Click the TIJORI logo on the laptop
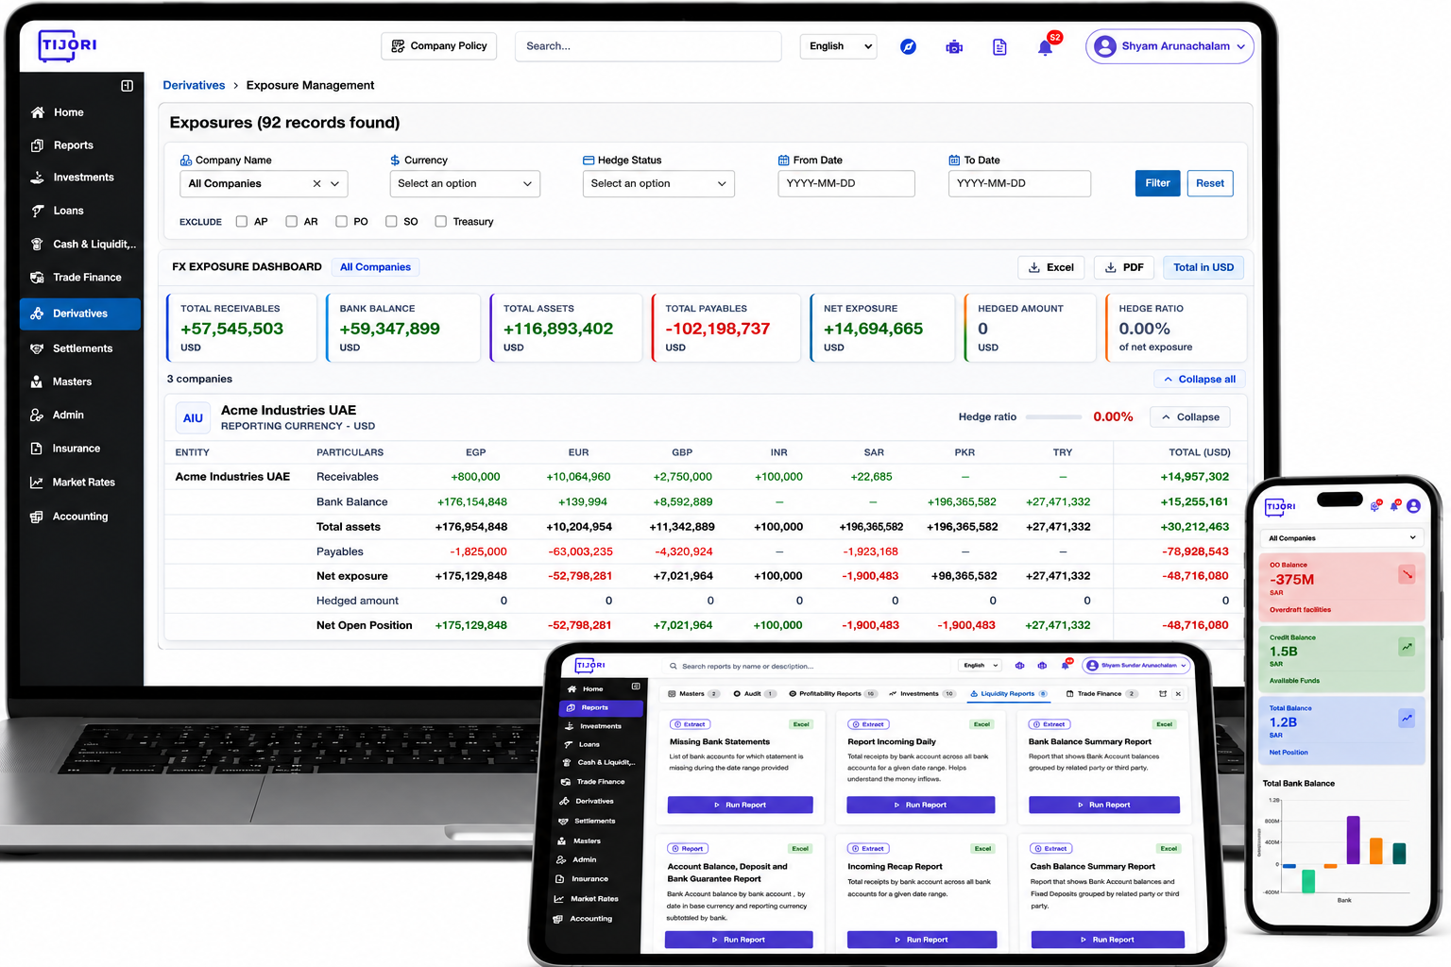 coord(68,45)
